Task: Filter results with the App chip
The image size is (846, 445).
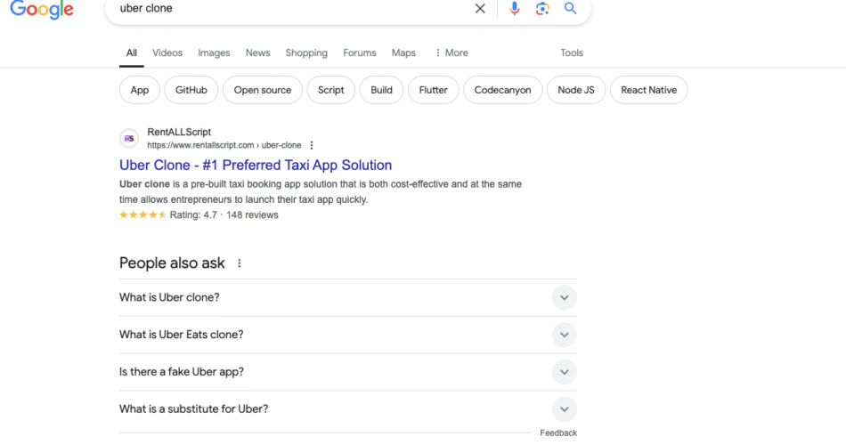Action: click(139, 90)
